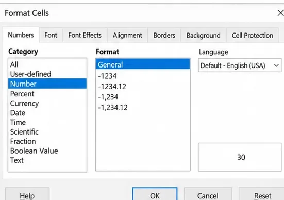
Task: Pick the Date category
Action: [x=47, y=113]
